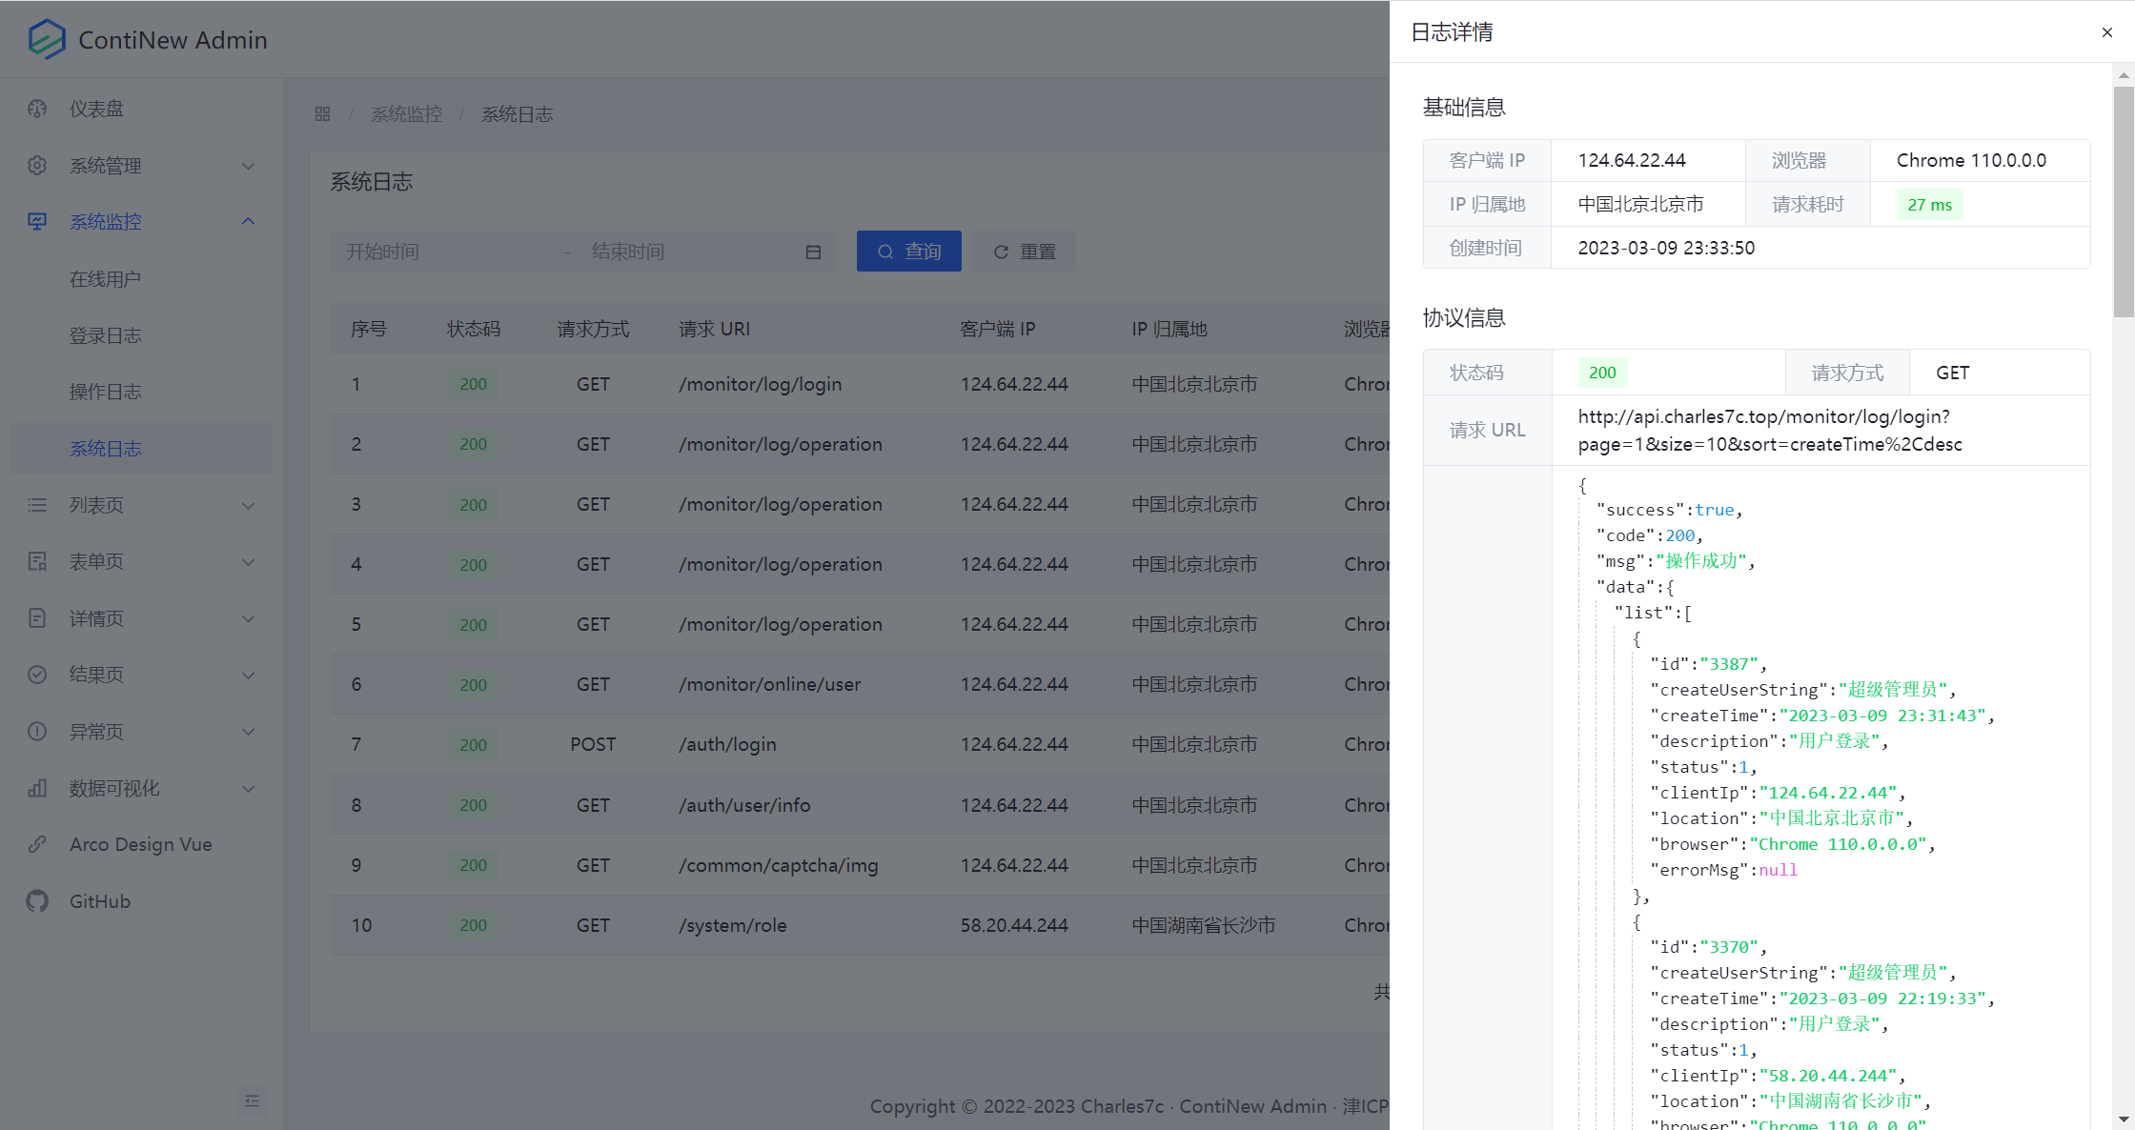Expand the 数据可视化 menu chevron
Screen dimensions: 2135x1130
pyautogui.click(x=248, y=788)
